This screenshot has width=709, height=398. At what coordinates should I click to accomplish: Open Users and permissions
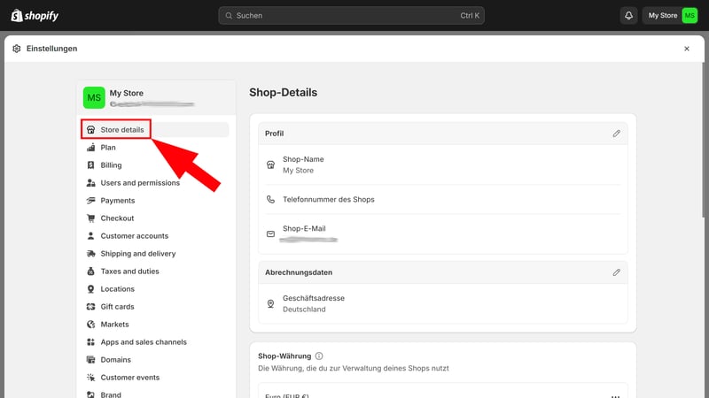pyautogui.click(x=139, y=183)
